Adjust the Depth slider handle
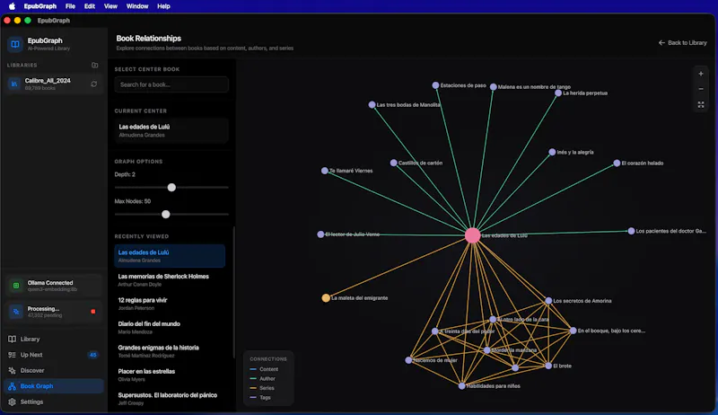 (171, 188)
